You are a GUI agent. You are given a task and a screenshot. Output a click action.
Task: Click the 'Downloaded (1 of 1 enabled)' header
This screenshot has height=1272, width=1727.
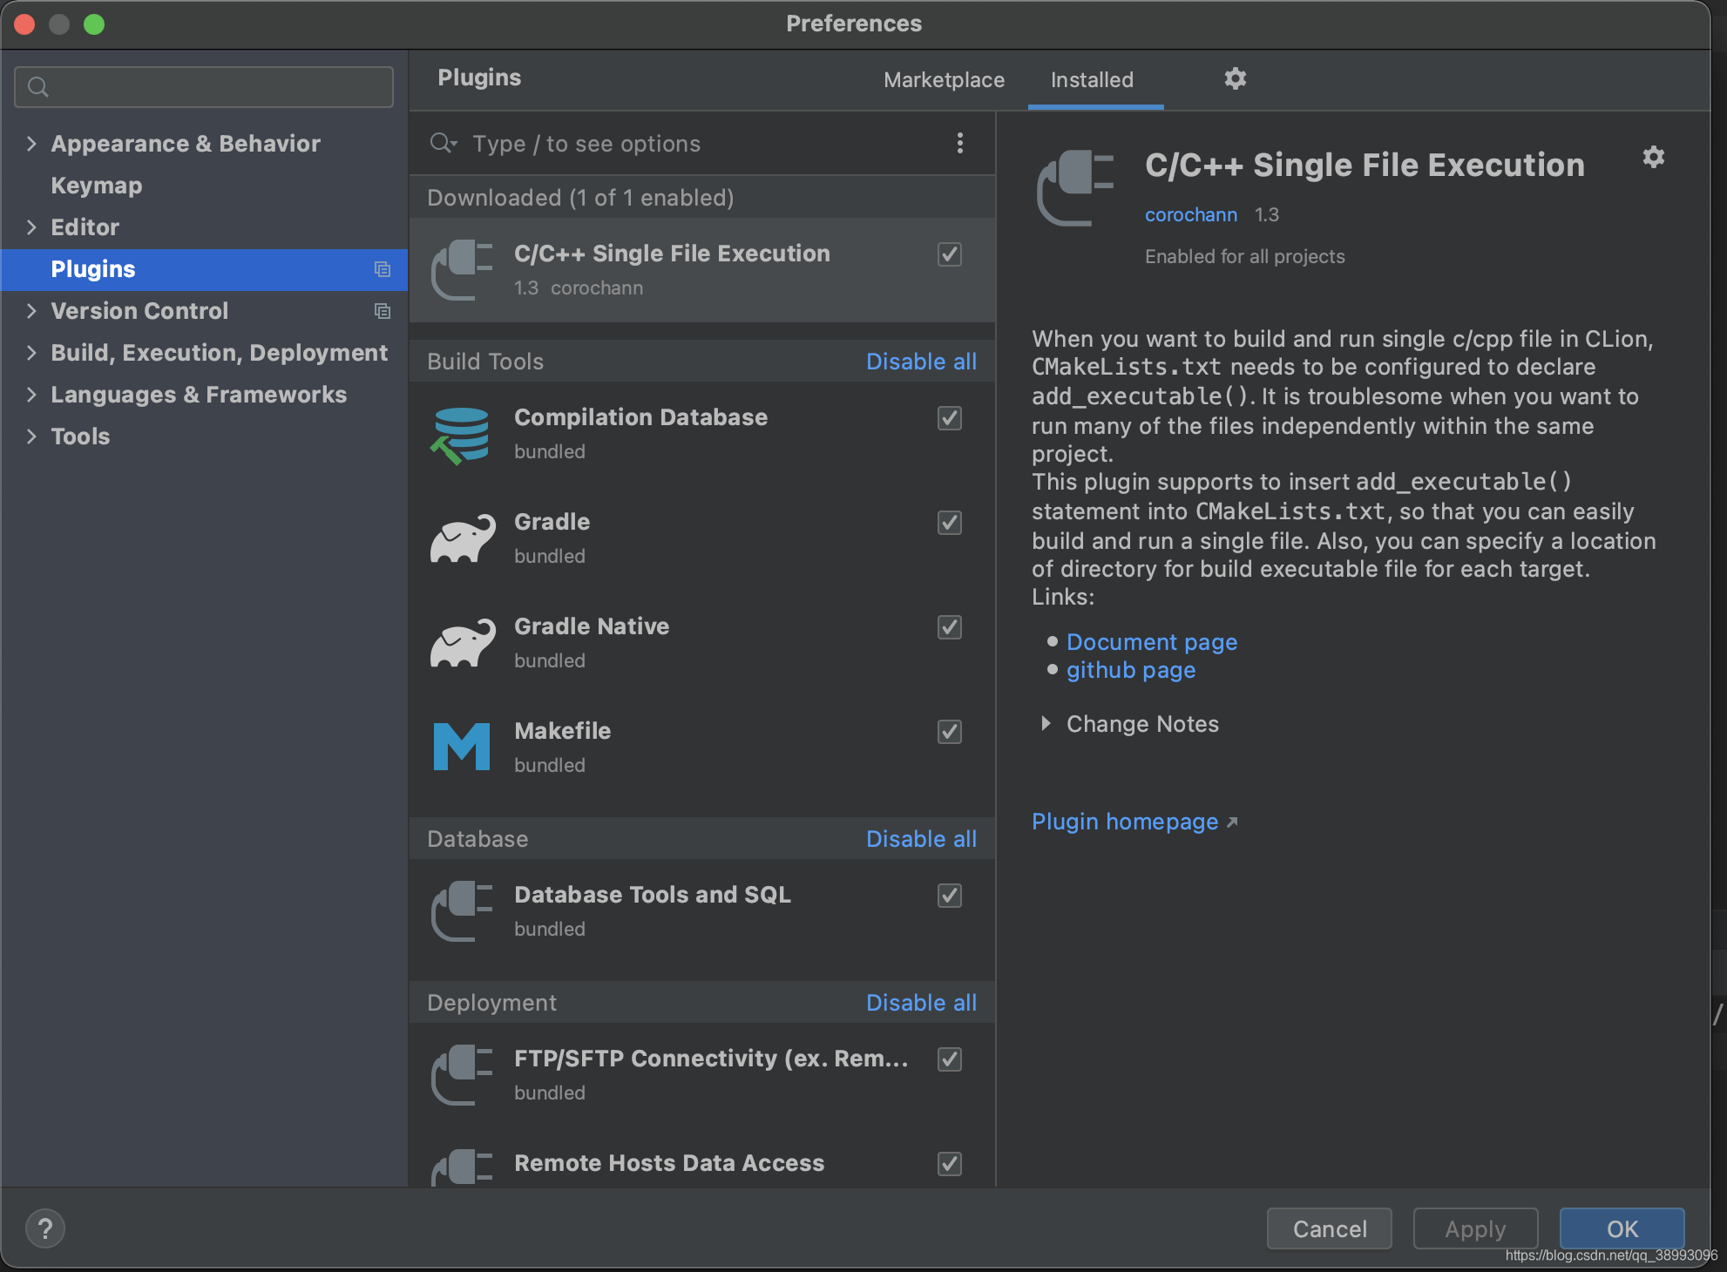click(580, 198)
